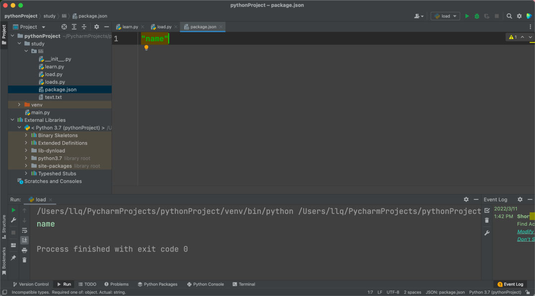The width and height of the screenshot is (535, 296).
Task: Rerun load from Run panel play icon
Action: (x=14, y=210)
